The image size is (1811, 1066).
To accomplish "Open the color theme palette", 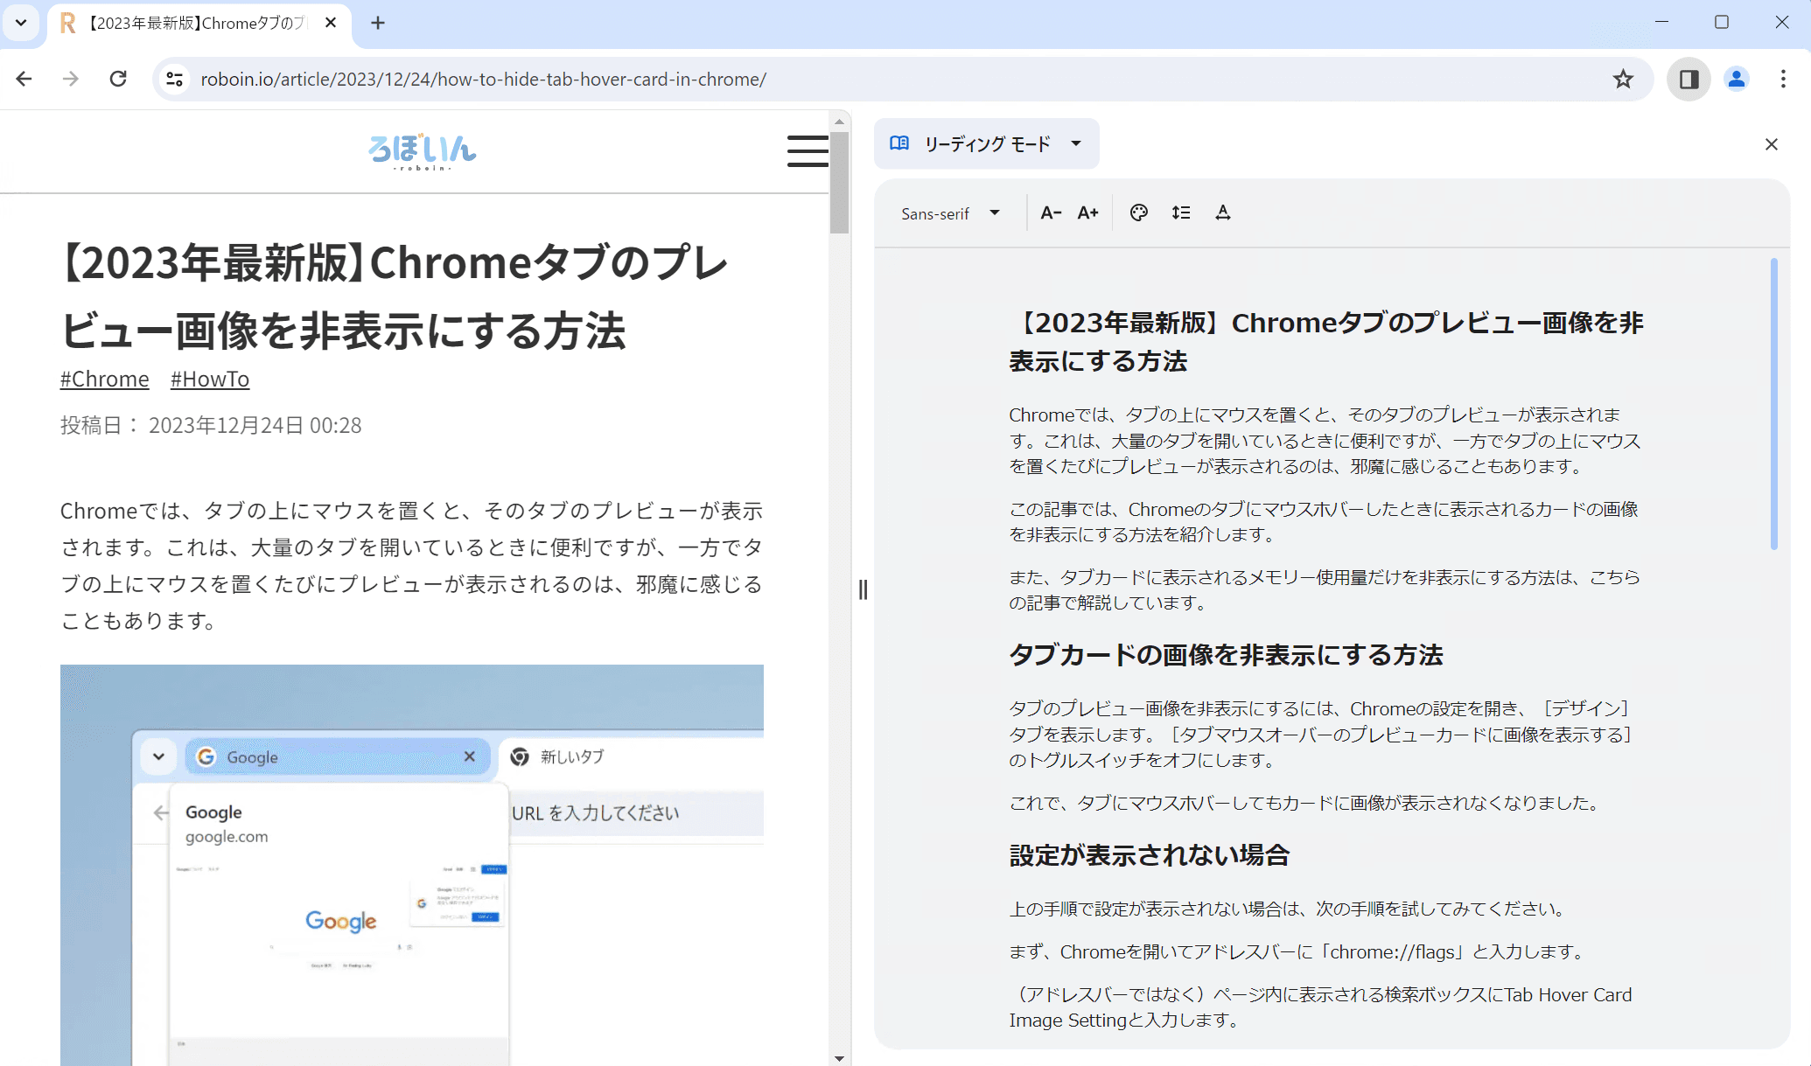I will (1138, 213).
